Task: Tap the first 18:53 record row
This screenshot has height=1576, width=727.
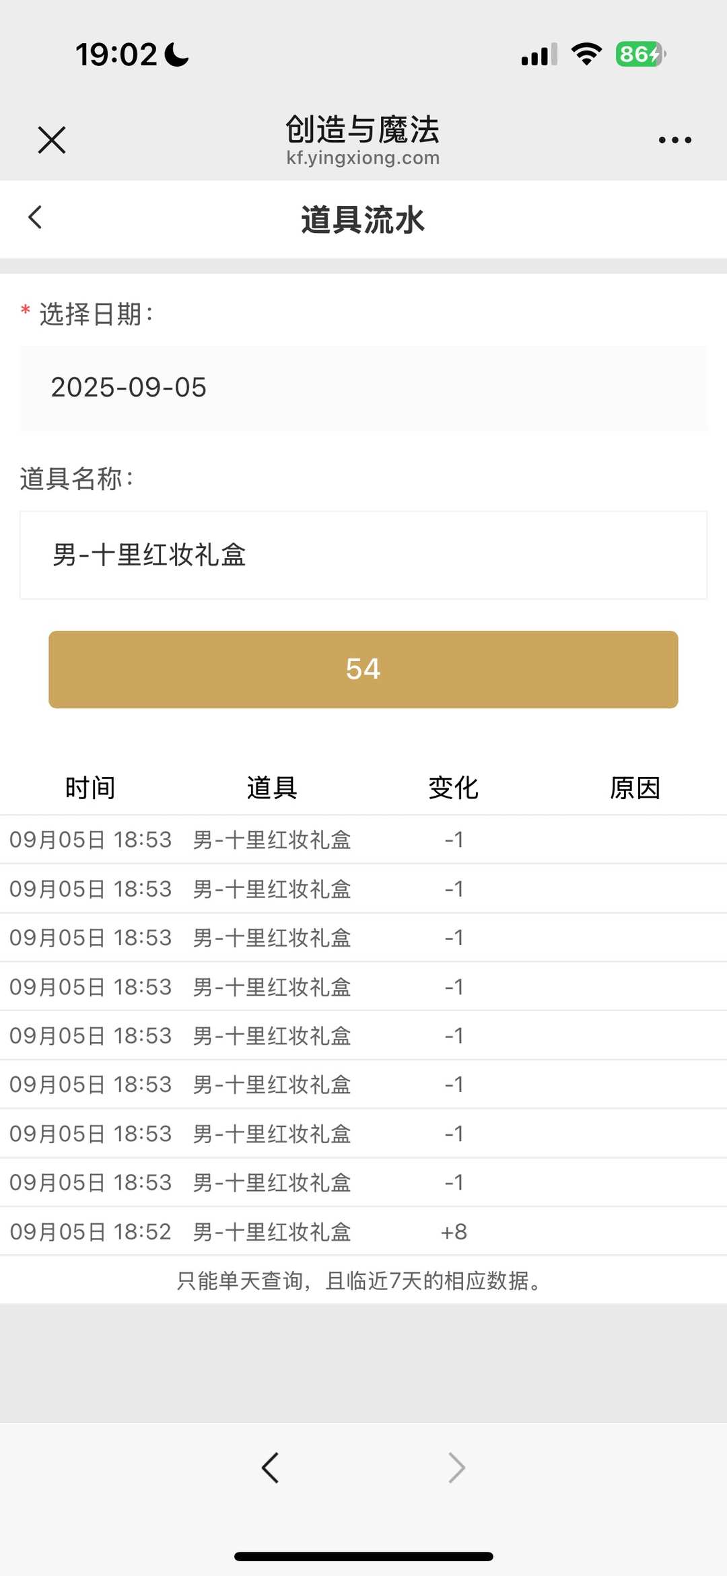Action: pyautogui.click(x=363, y=840)
